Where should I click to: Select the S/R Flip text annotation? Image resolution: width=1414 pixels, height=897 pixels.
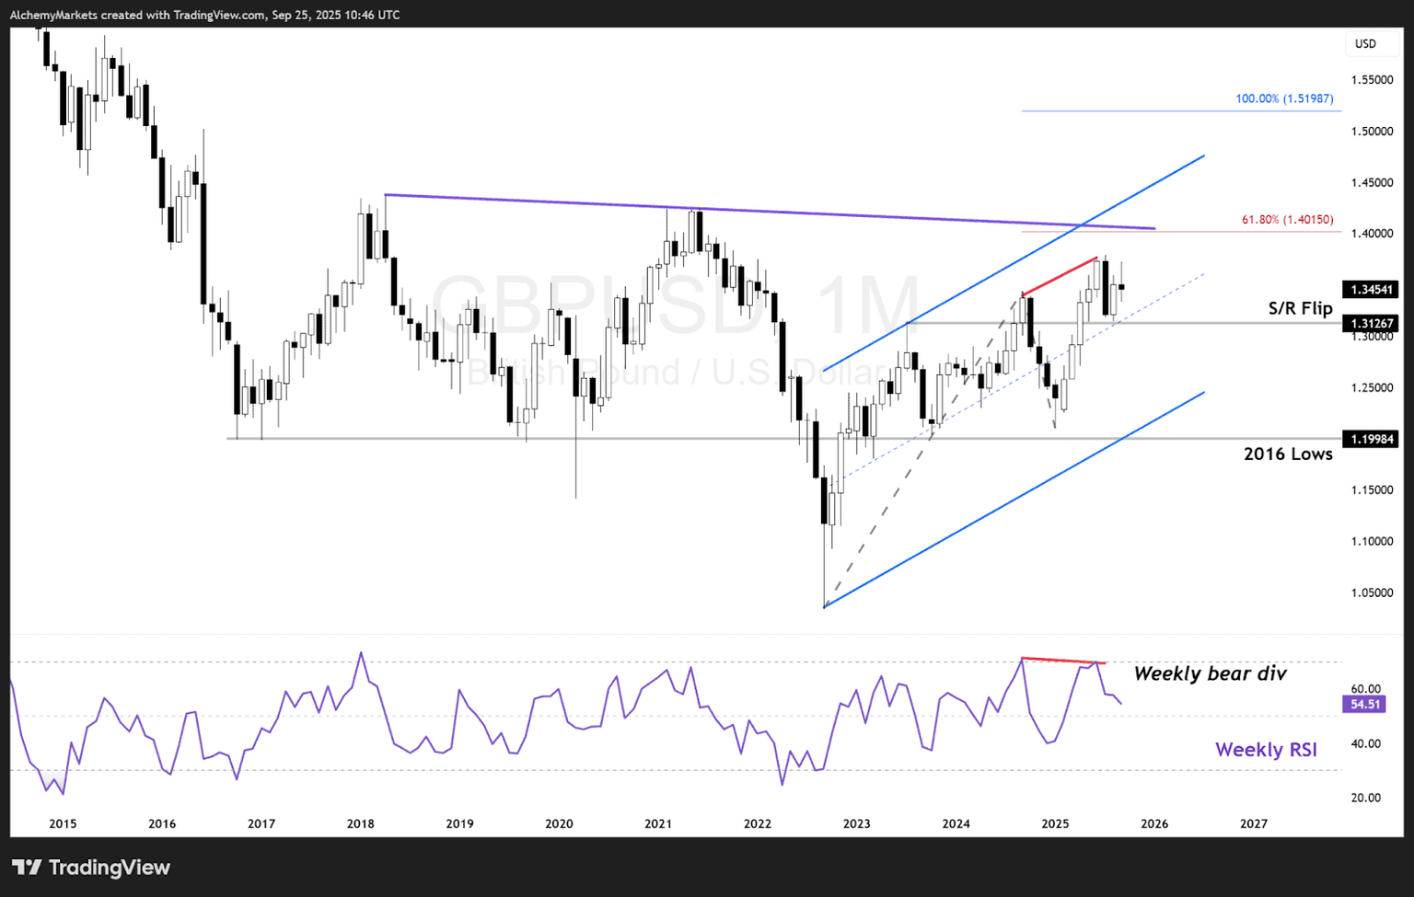tap(1300, 308)
